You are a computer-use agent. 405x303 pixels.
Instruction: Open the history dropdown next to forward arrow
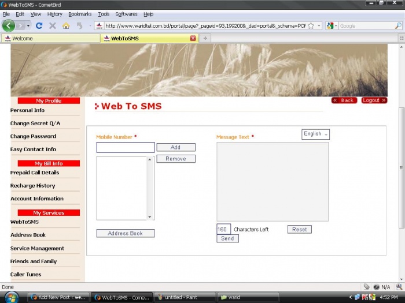click(28, 26)
